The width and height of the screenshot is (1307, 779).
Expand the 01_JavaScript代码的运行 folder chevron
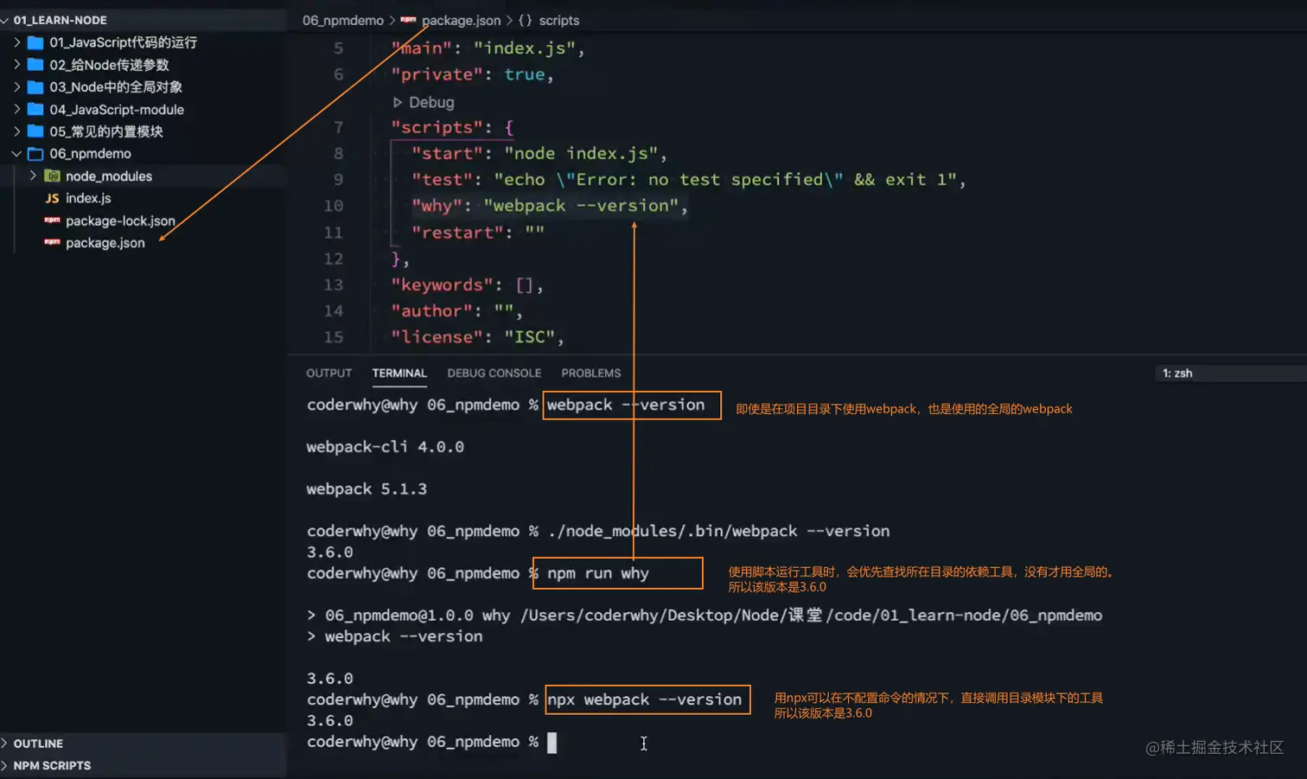16,42
